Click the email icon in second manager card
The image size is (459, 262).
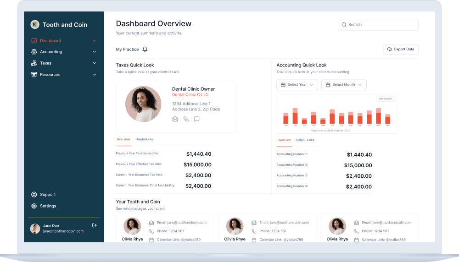[254, 223]
